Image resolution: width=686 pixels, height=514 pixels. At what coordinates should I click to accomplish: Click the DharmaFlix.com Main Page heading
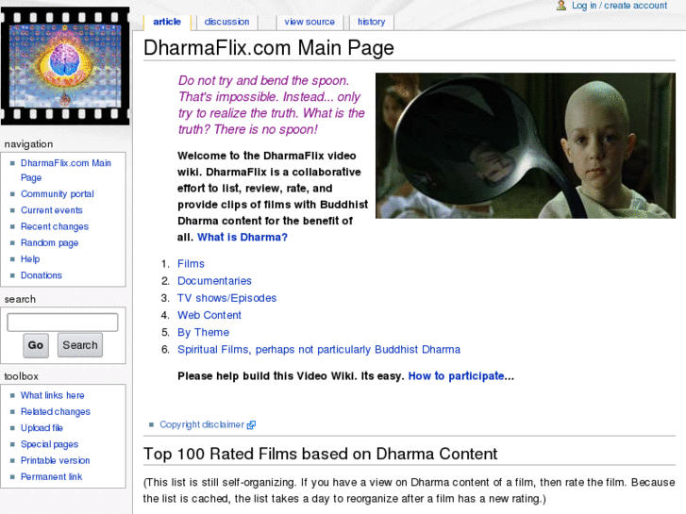[x=269, y=47]
